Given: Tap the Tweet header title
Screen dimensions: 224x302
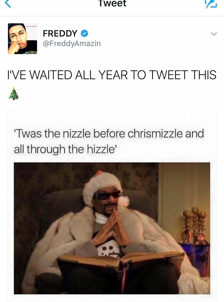Looking at the screenshot, I should [x=112, y=3].
